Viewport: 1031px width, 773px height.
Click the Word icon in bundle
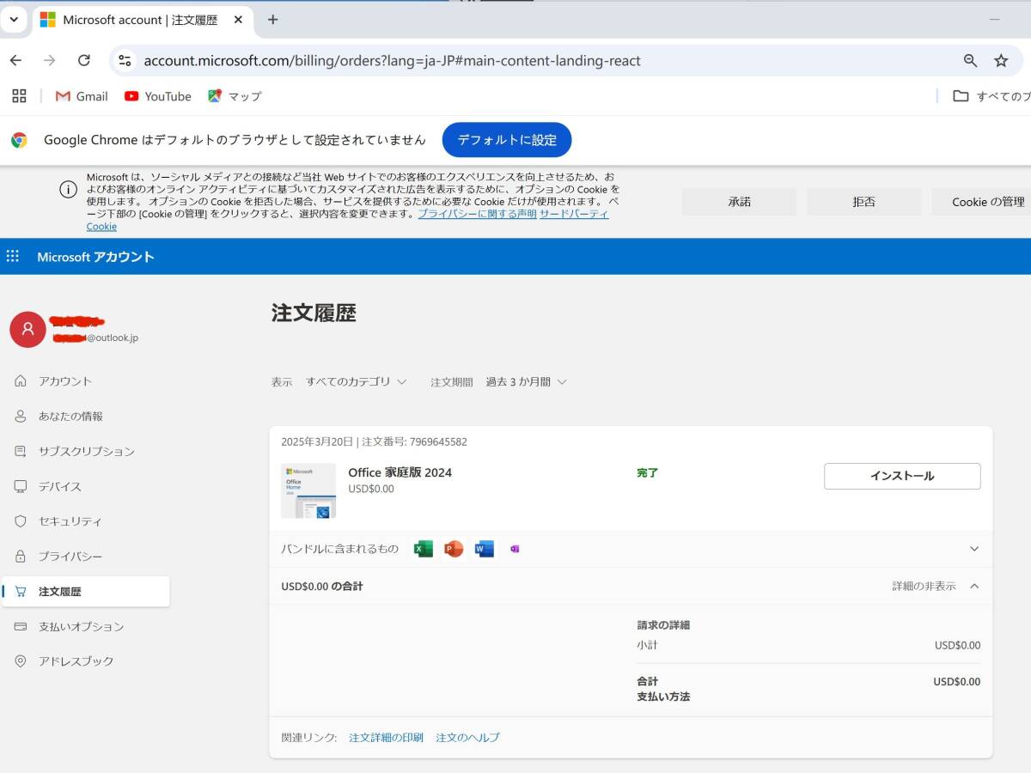click(485, 549)
